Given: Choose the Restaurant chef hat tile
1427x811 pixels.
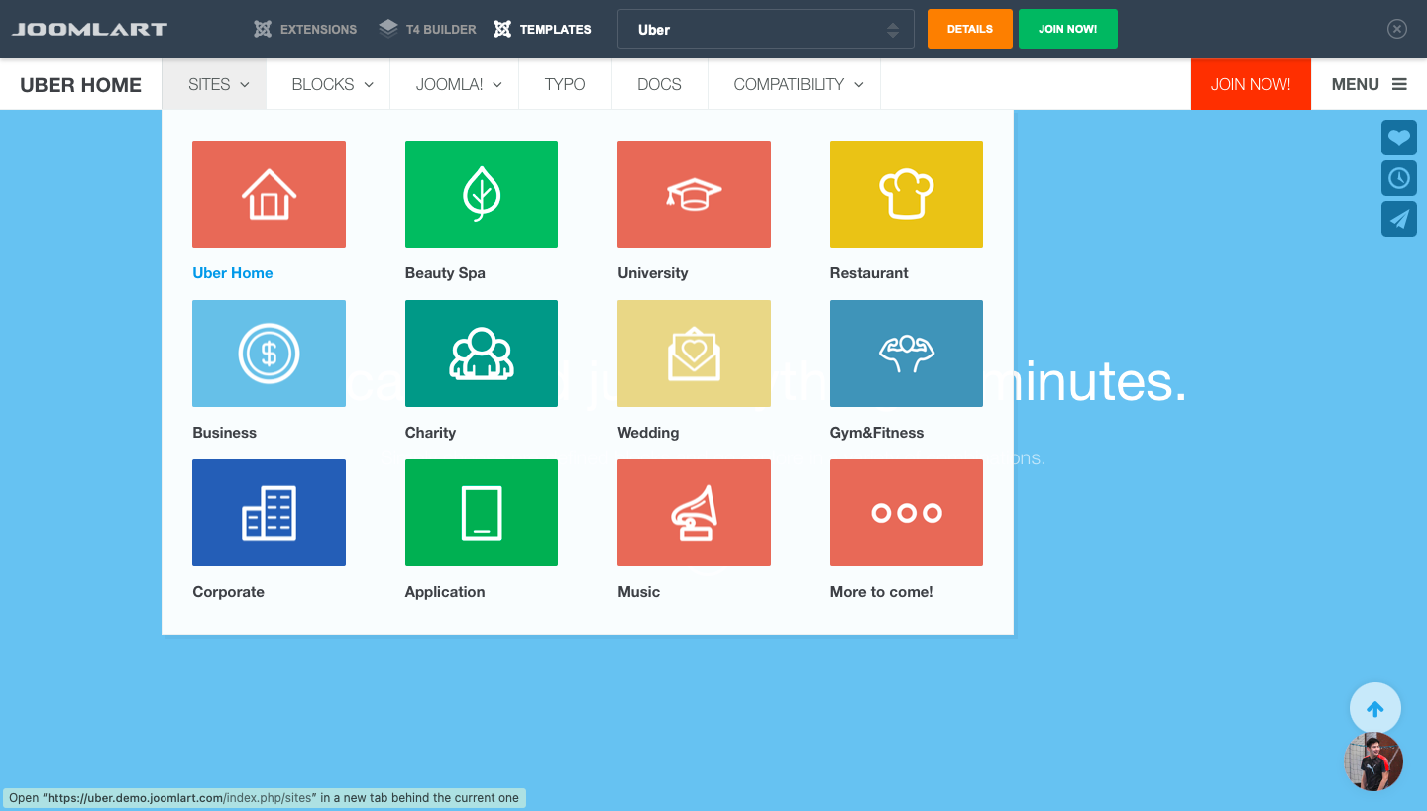Looking at the screenshot, I should click(906, 194).
